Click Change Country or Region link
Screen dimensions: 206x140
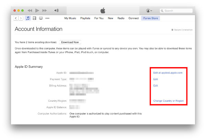coord(169,101)
